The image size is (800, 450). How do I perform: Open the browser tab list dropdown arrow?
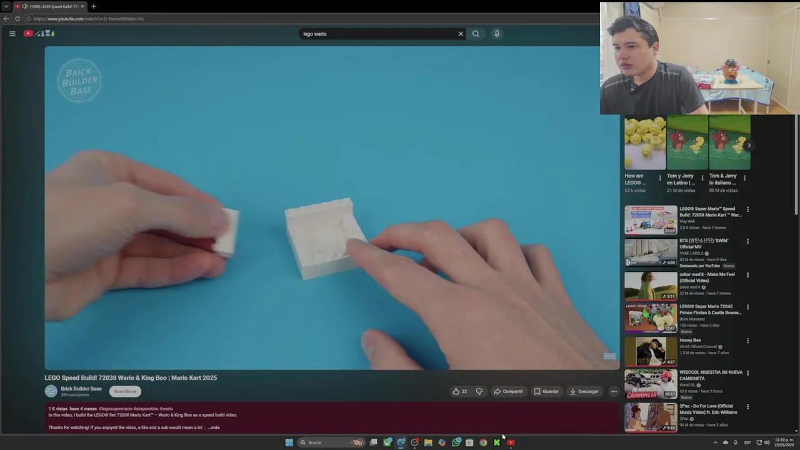pyautogui.click(x=6, y=6)
